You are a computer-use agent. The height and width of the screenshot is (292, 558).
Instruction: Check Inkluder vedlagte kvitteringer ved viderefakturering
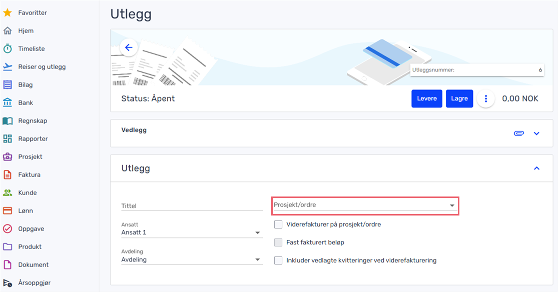[x=278, y=260]
